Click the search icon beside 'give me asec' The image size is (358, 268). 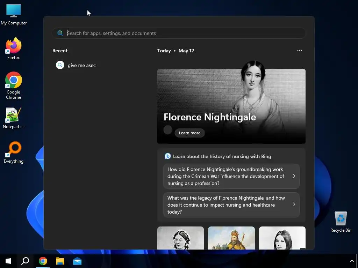pos(60,65)
